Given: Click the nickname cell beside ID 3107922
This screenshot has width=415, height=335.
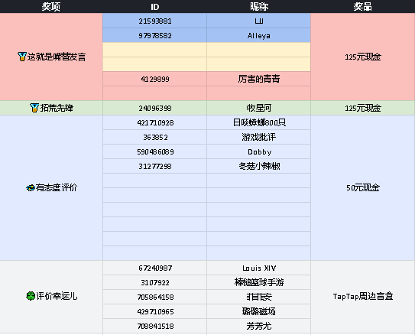Looking at the screenshot, I should pos(259,282).
